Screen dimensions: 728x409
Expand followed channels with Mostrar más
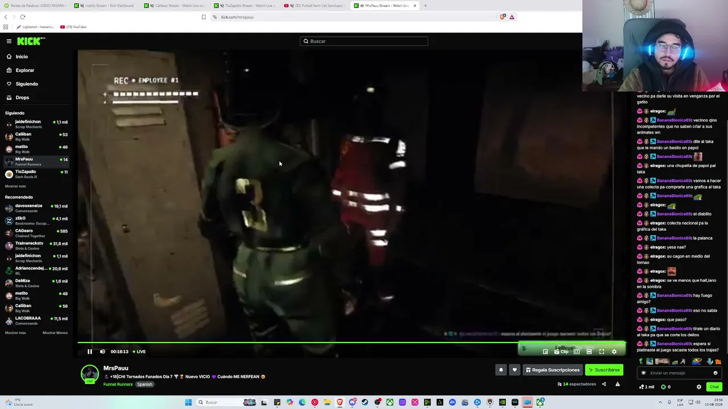(15, 186)
